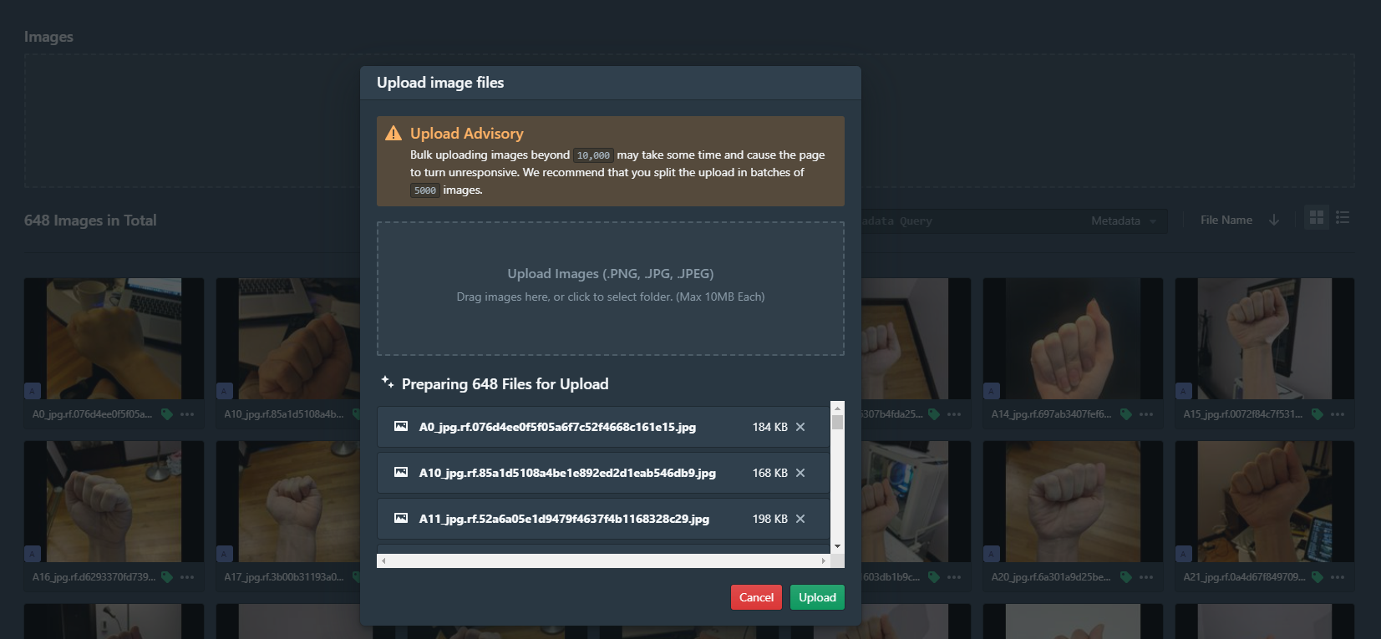Open more options for A20_jpg.rf.6a301a9d25be card
This screenshot has height=639, width=1381.
pyautogui.click(x=1146, y=577)
